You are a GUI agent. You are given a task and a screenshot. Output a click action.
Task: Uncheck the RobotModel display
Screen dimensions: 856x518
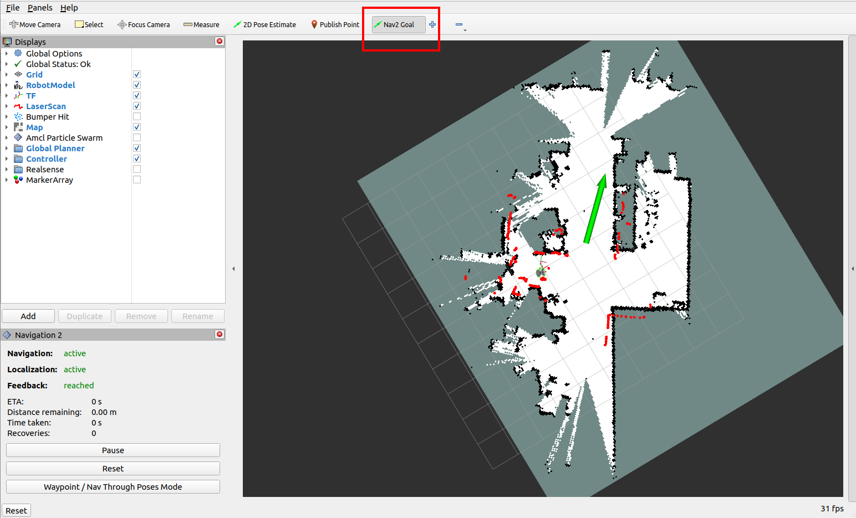click(x=137, y=85)
